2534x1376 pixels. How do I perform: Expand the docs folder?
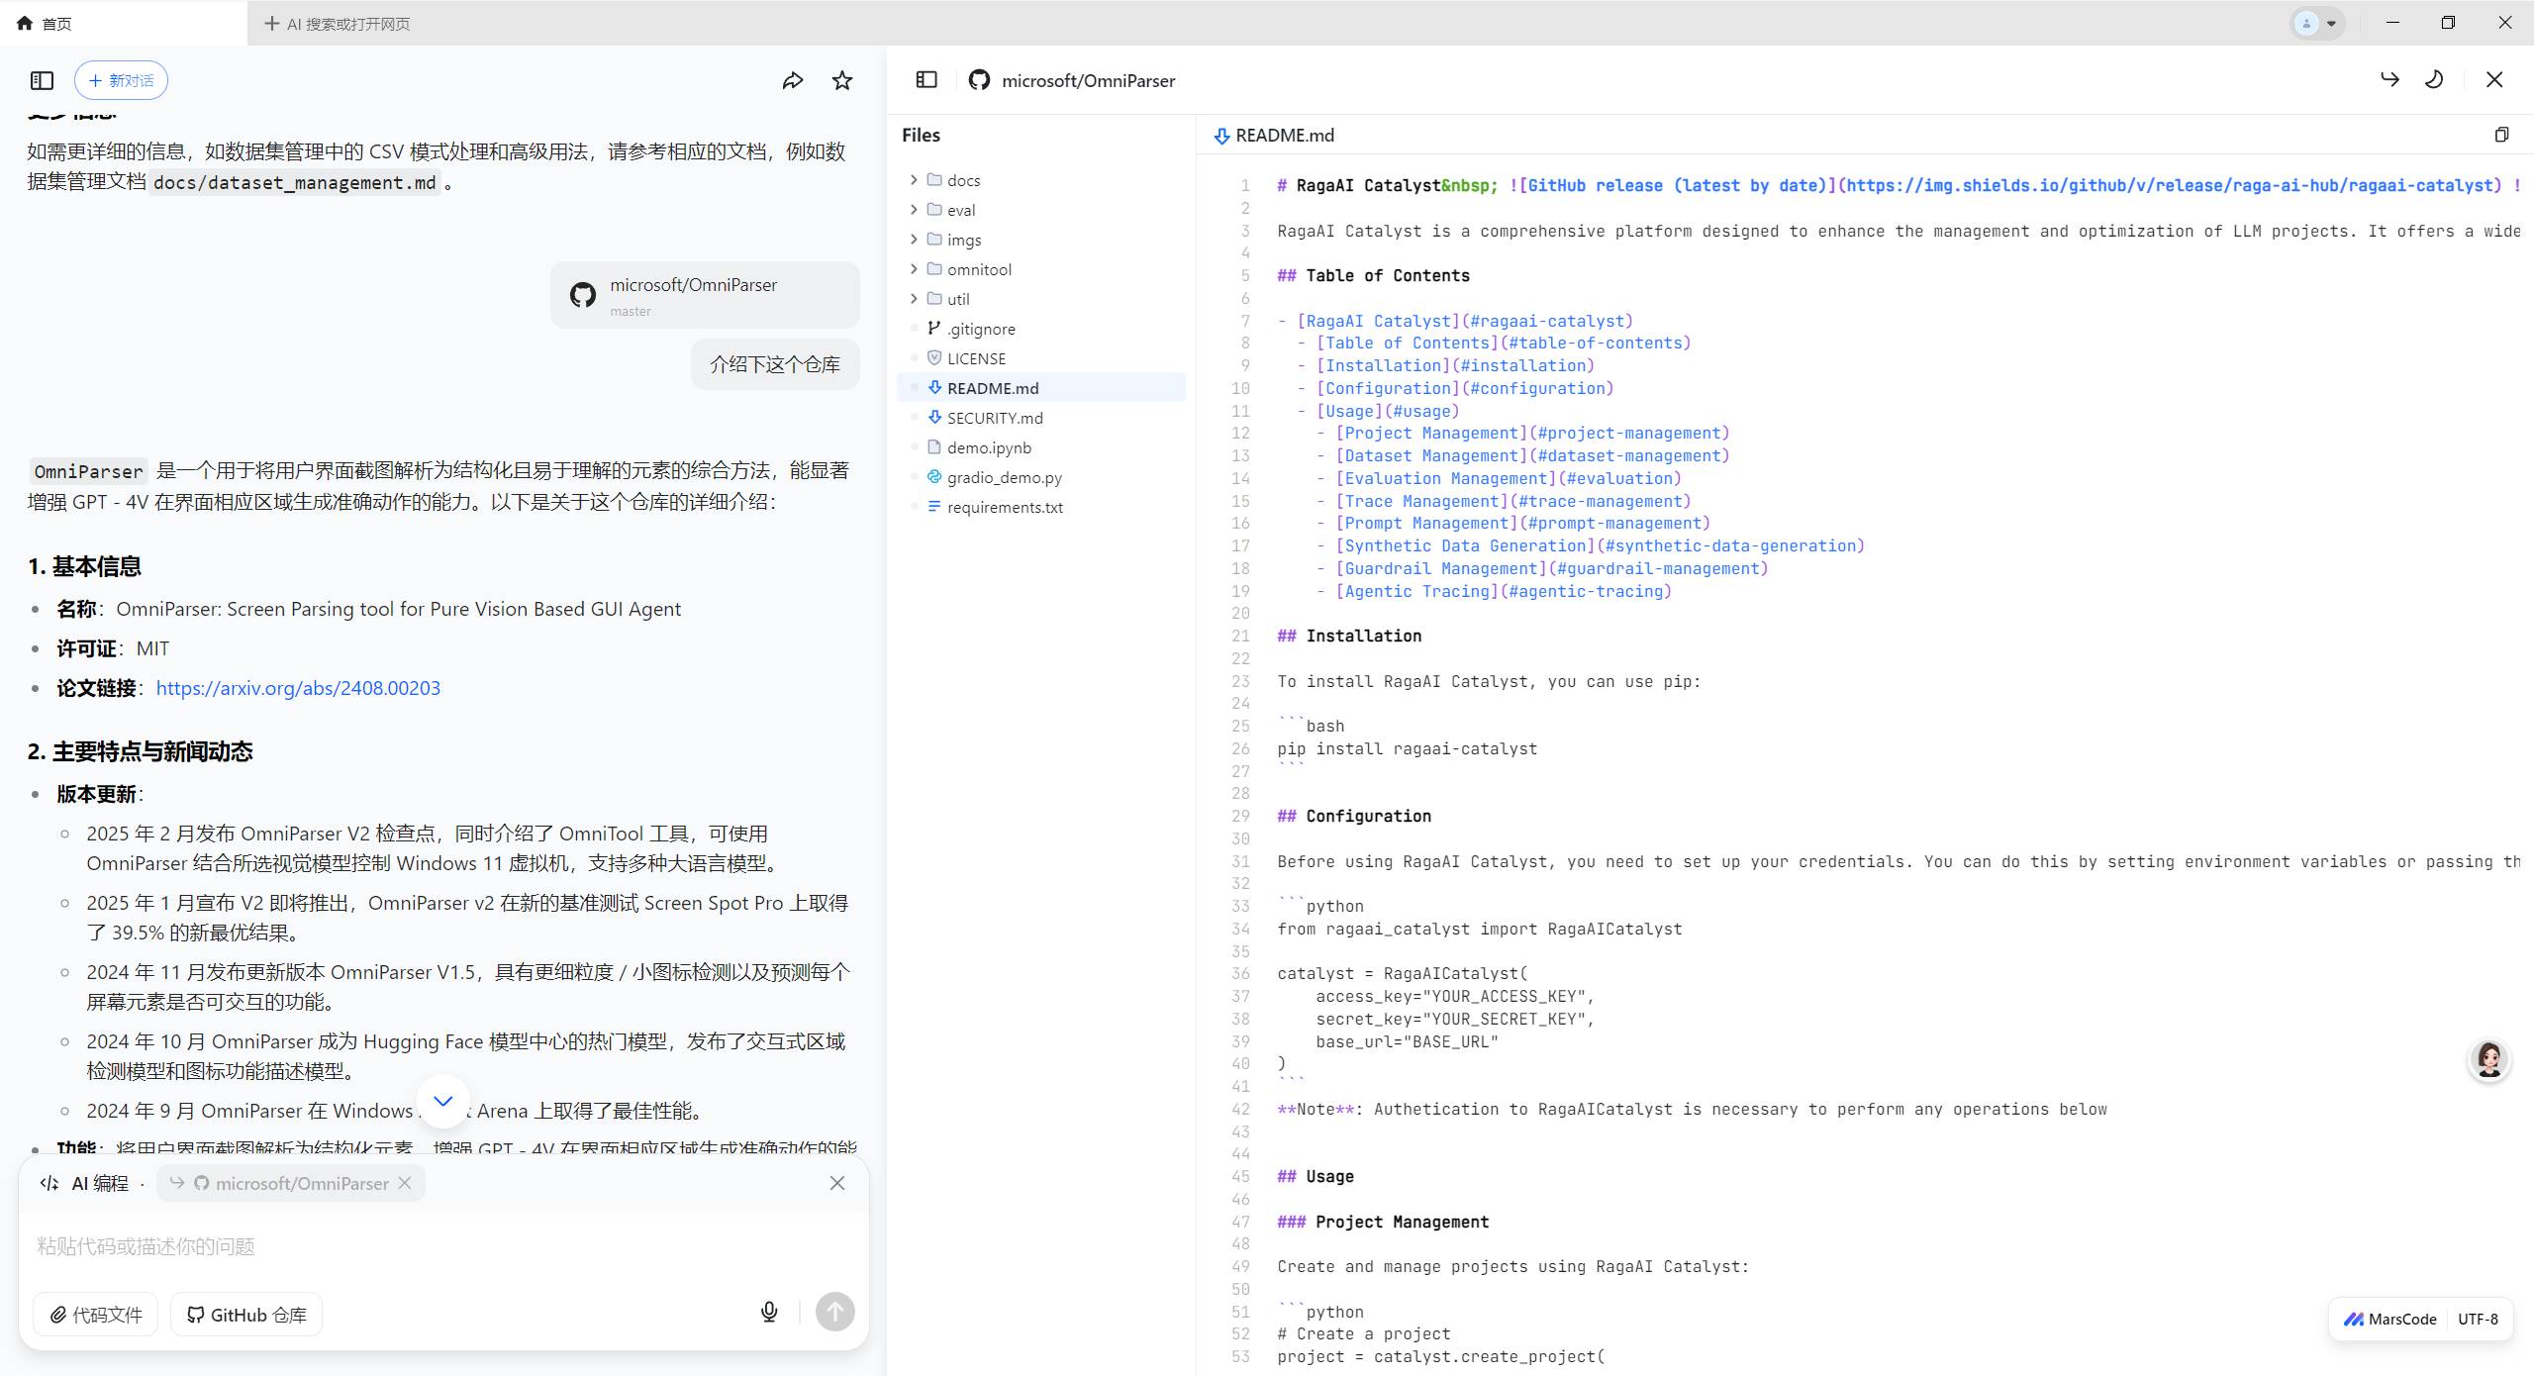pyautogui.click(x=1041, y=180)
